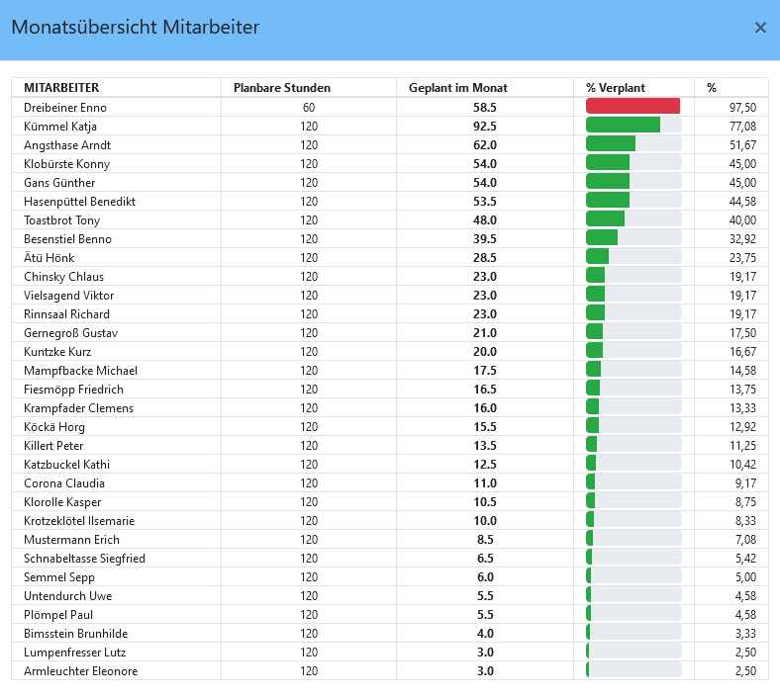Select employee Killert Peter
The height and width of the screenshot is (698, 780).
pos(53,446)
